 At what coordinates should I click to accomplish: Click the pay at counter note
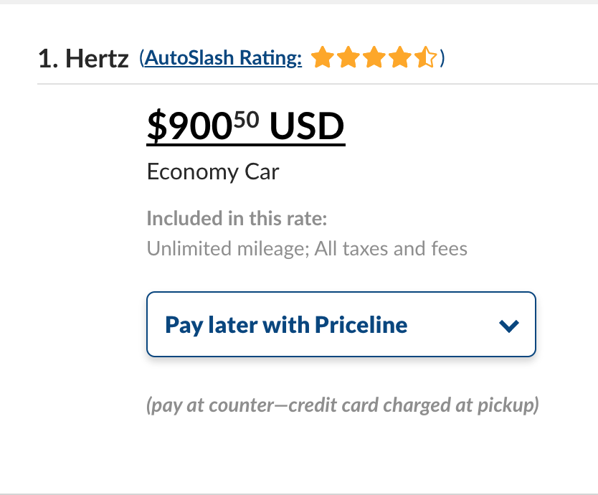[342, 405]
